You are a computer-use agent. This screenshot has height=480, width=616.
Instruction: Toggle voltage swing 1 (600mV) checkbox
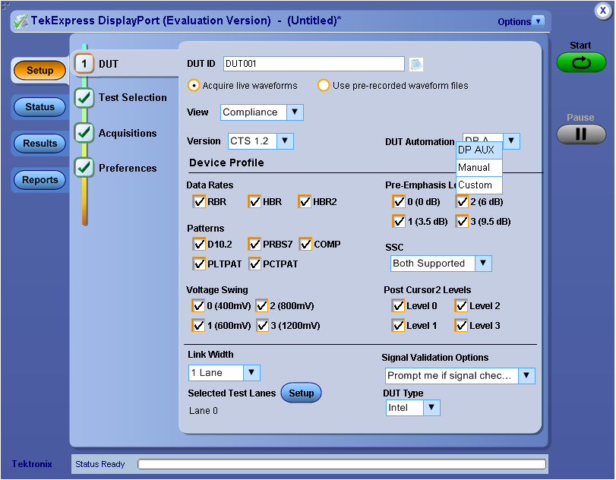pyautogui.click(x=198, y=325)
